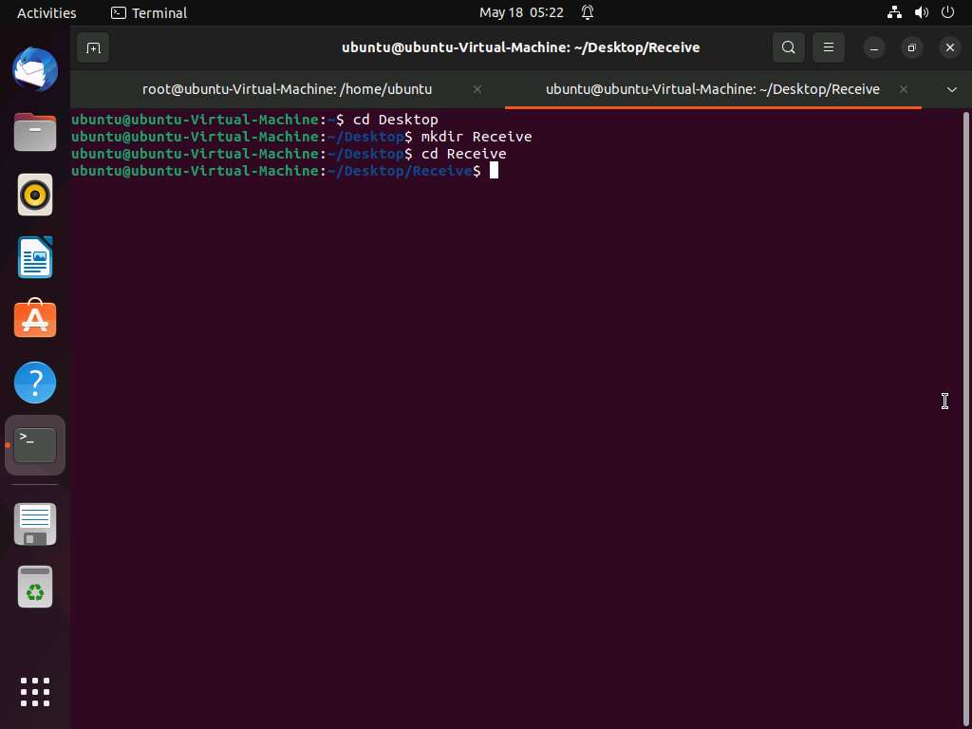Image resolution: width=972 pixels, height=729 pixels.
Task: Close the root terminal tab
Action: coord(477,89)
